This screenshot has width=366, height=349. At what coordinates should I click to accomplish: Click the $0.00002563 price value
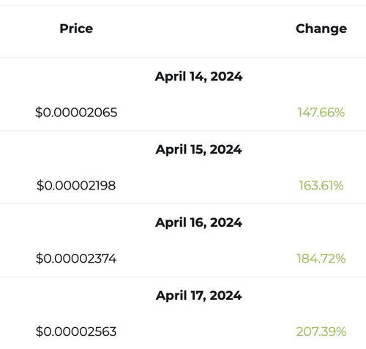pos(76,331)
